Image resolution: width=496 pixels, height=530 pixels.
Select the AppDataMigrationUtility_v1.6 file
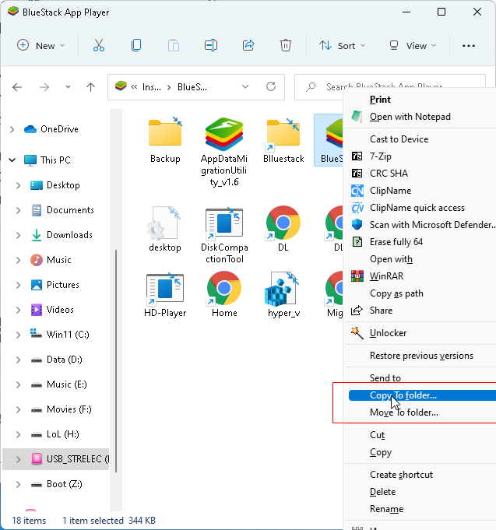coord(223,152)
